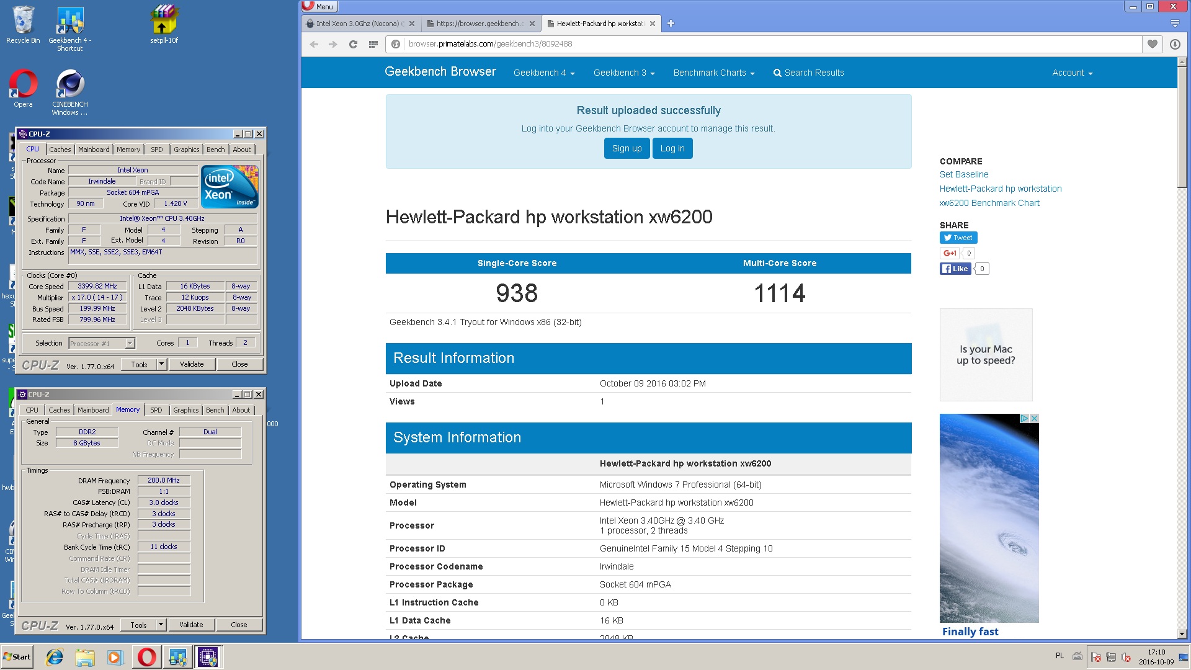Open CINEBENCH Windows desktop icon

(x=70, y=92)
